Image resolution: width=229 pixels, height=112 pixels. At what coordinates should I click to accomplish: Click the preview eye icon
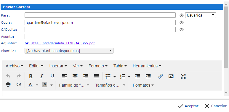(x=19, y=85)
